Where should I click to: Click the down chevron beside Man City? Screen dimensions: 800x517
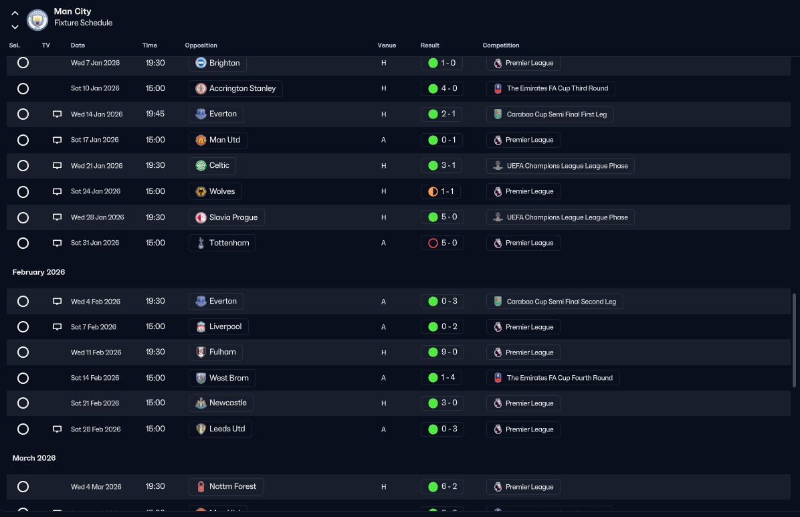tap(15, 27)
